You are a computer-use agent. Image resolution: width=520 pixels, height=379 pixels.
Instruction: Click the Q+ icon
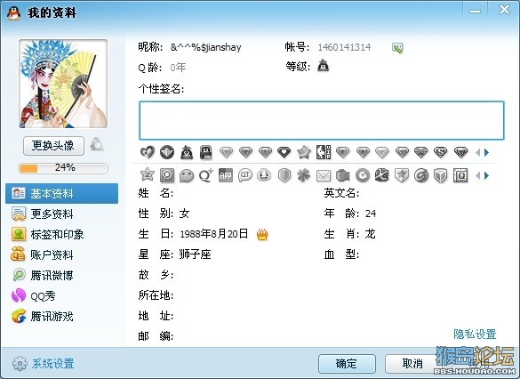(206, 175)
